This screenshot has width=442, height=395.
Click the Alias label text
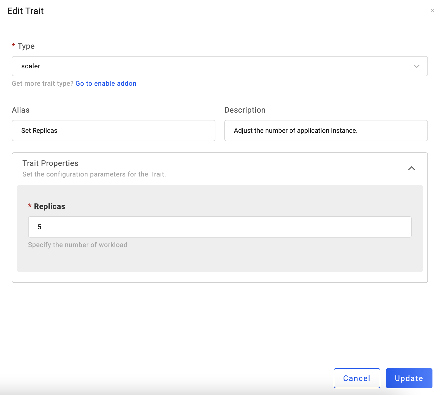21,110
